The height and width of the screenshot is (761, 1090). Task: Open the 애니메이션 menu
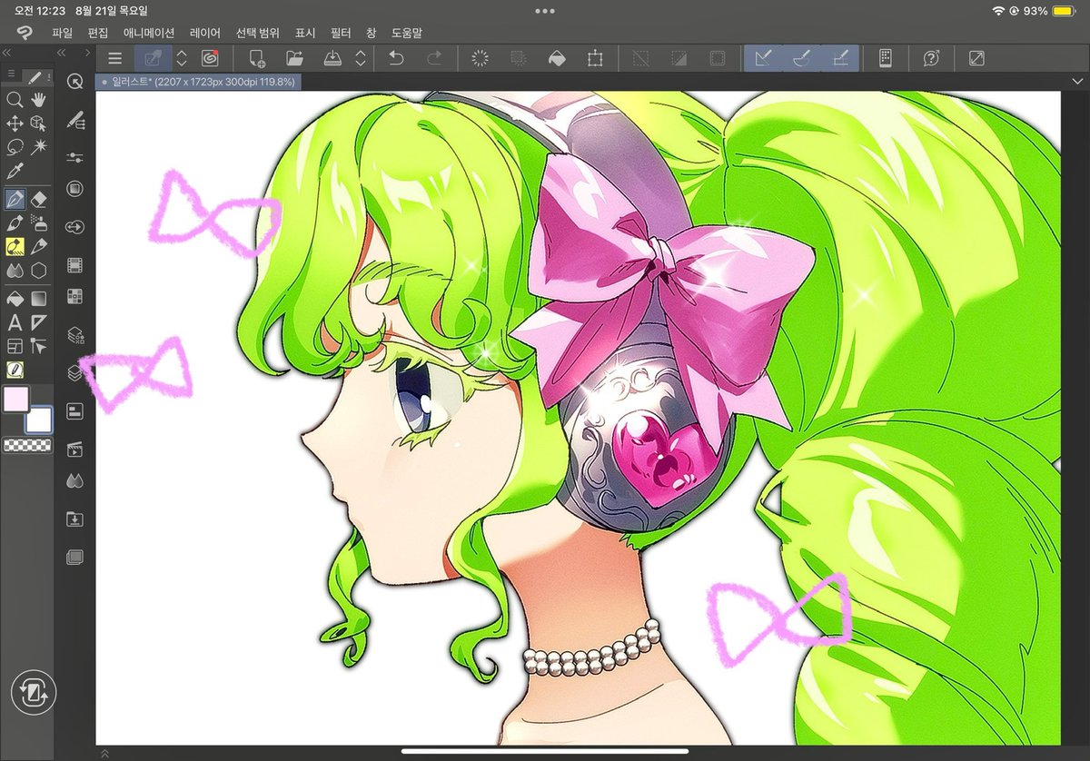coord(148,33)
